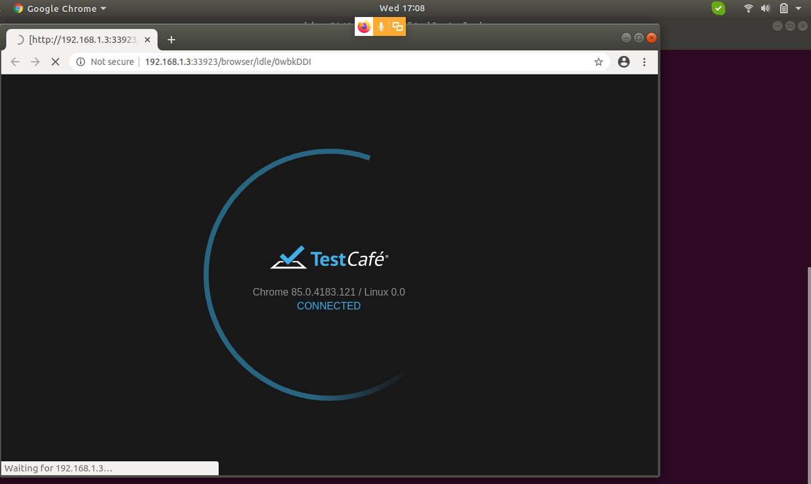
Task: Click the Firefox icon in floating overlay
Action: click(x=364, y=26)
